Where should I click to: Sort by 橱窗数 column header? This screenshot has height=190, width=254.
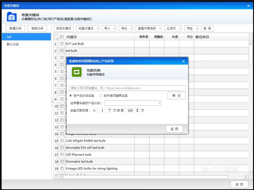pyautogui.click(x=157, y=37)
